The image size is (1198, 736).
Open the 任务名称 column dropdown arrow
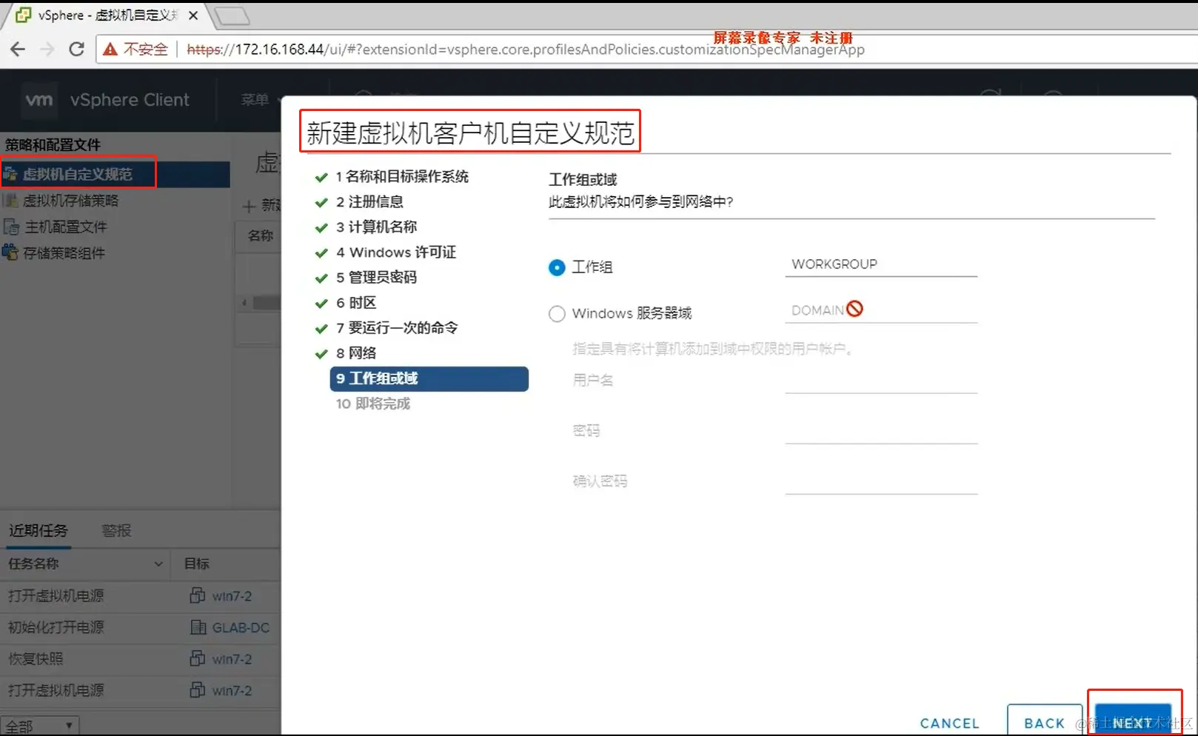pyautogui.click(x=158, y=564)
